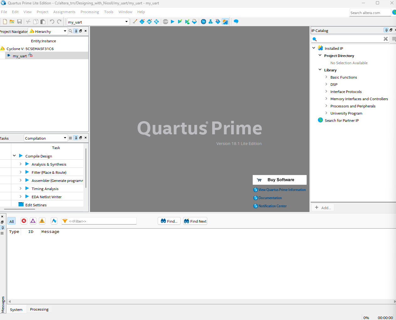Toggle the pin on IP Catalog panel
The image size is (396, 320).
[386, 30]
